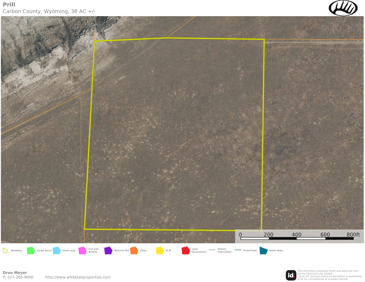Open the whitetailproperties.com website link
Viewport: 365px width, 282px height.
pos(78,277)
